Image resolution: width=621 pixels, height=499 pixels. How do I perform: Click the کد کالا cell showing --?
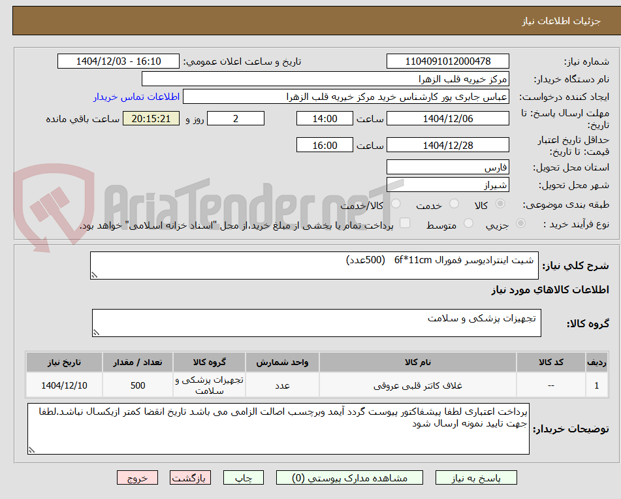(551, 385)
